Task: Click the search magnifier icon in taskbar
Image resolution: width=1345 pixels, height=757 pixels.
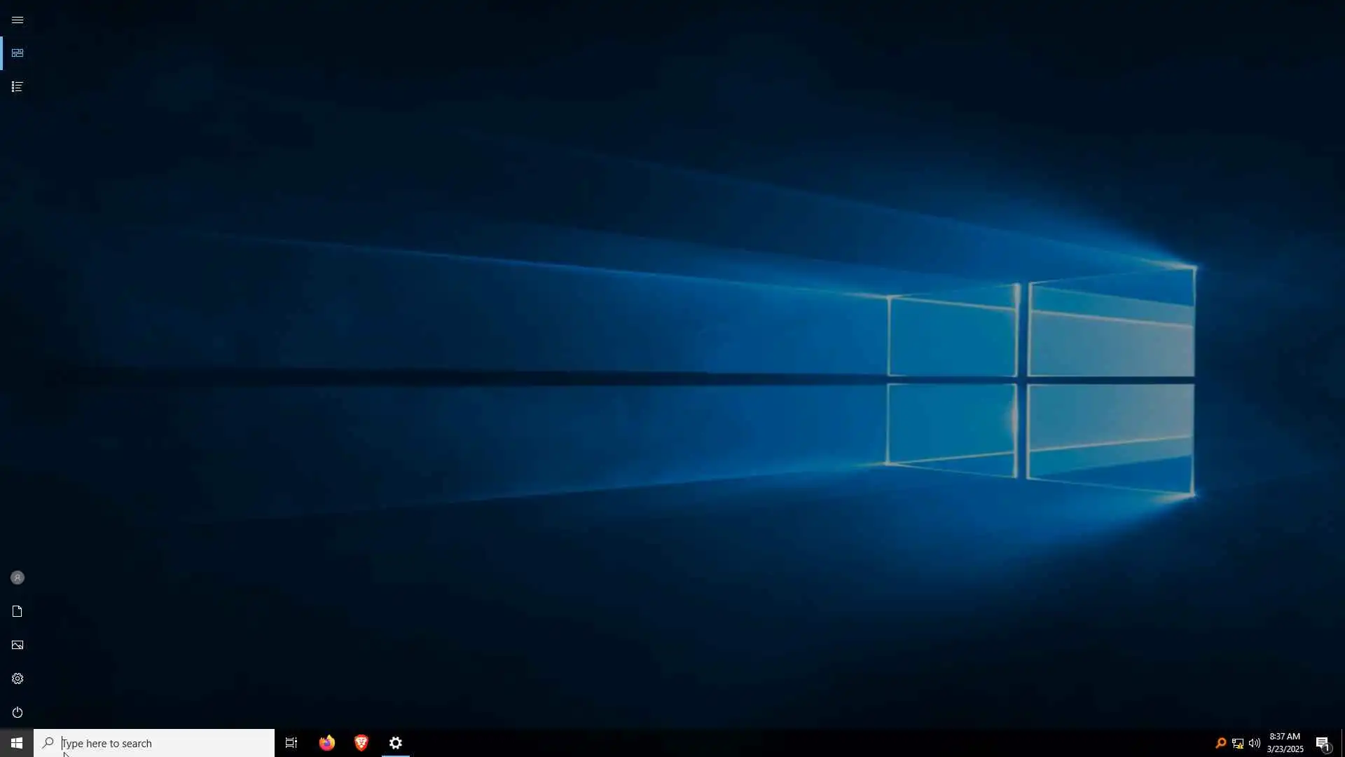Action: (x=48, y=743)
